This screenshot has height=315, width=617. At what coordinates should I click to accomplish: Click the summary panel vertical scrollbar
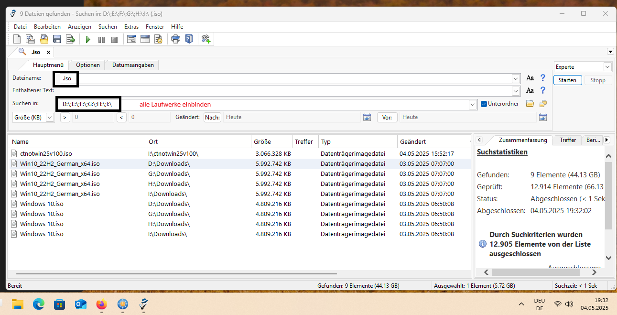(608, 196)
